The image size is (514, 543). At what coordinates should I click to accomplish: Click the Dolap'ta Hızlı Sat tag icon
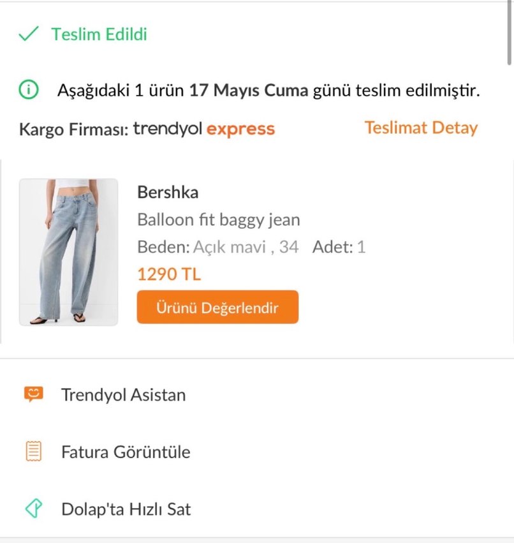click(x=33, y=509)
